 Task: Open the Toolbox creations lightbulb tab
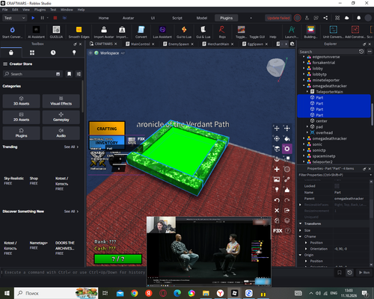(74, 52)
